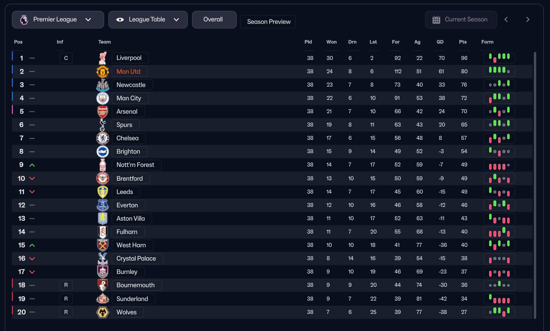Open the Season Preview tab

click(x=269, y=22)
